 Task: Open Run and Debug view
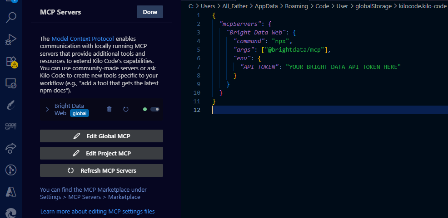click(x=11, y=40)
